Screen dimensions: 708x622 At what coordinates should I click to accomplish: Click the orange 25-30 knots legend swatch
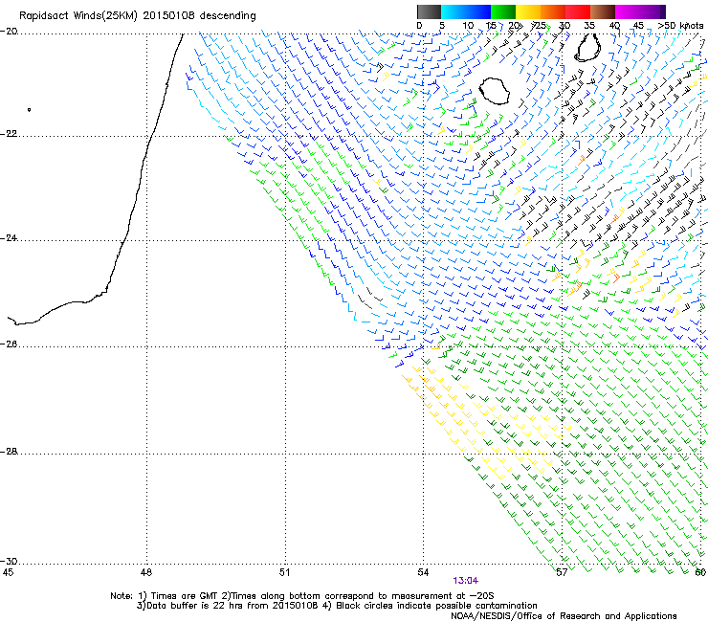click(553, 11)
